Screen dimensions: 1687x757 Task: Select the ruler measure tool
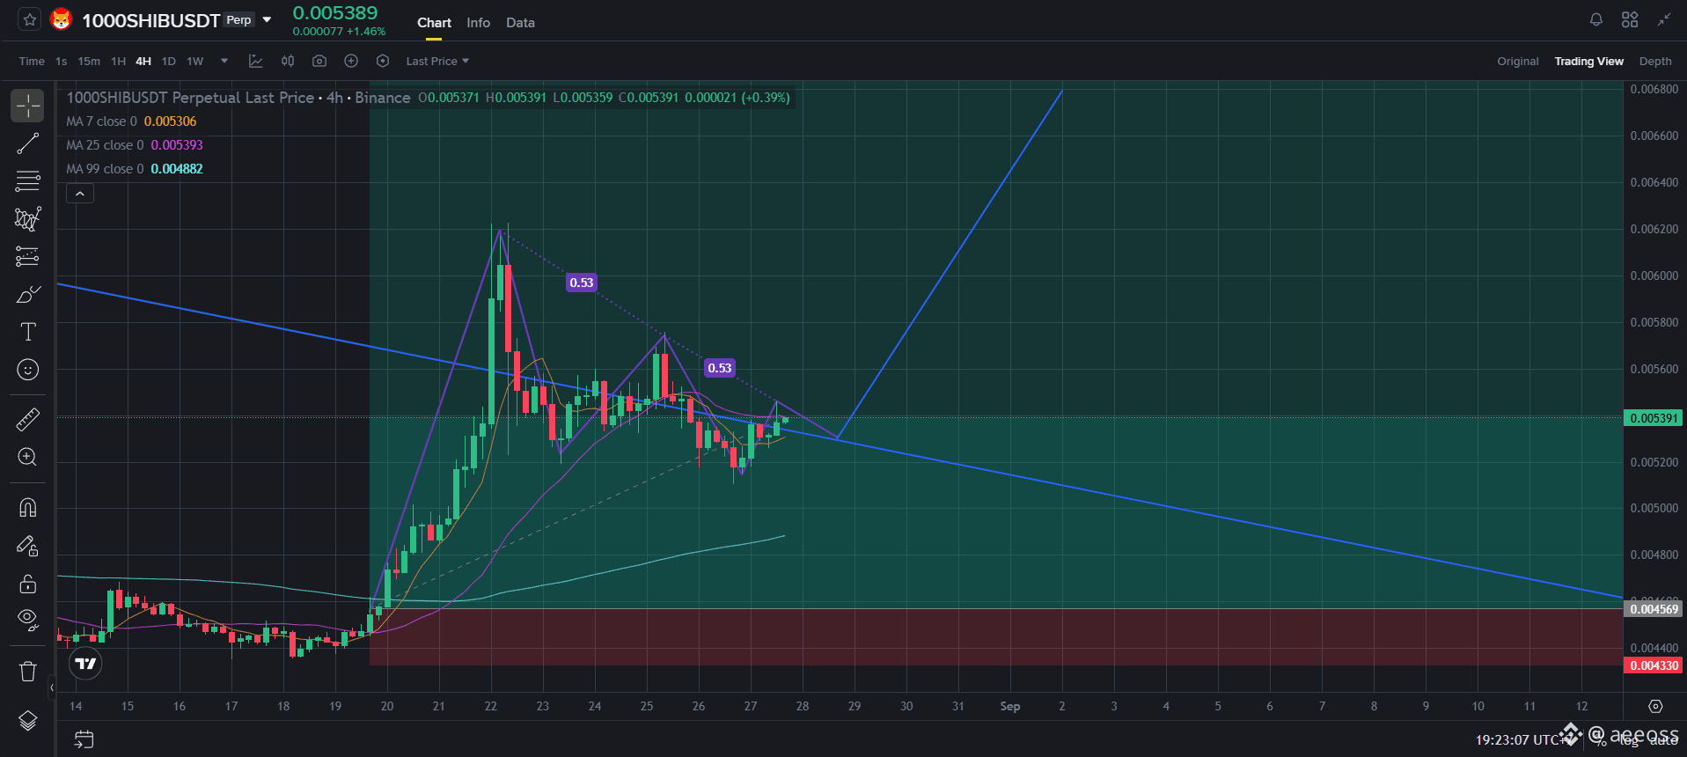pyautogui.click(x=27, y=420)
